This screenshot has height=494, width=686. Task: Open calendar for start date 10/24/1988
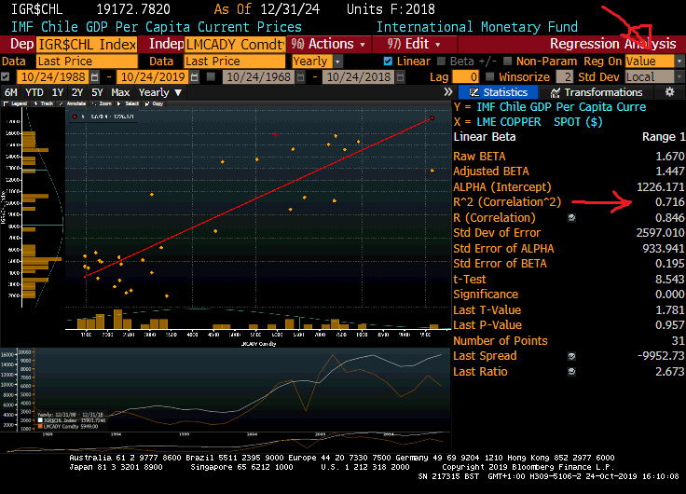94,77
